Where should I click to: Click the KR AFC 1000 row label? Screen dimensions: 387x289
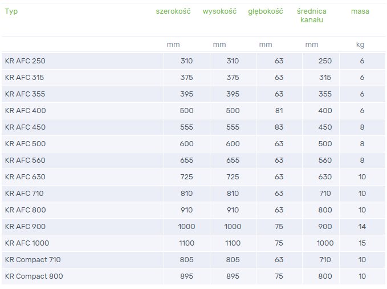pyautogui.click(x=27, y=243)
